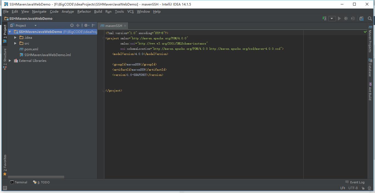375x193 pixels.
Task: Click the Collapse All icon in Project panel
Action: tap(78, 25)
